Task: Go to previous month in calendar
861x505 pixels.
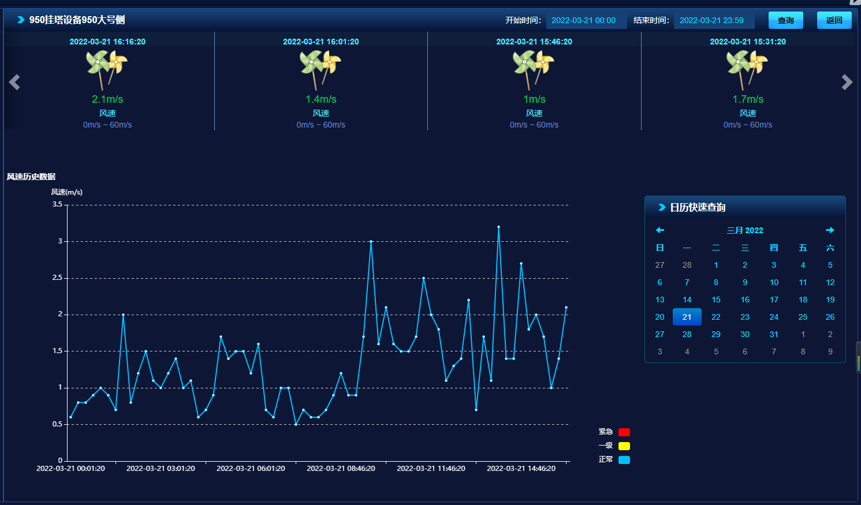Action: (660, 230)
